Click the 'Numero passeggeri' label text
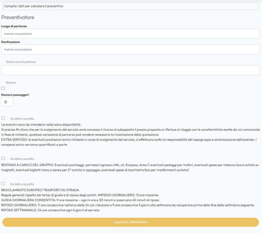The width and height of the screenshot is (262, 233). pyautogui.click(x=15, y=95)
